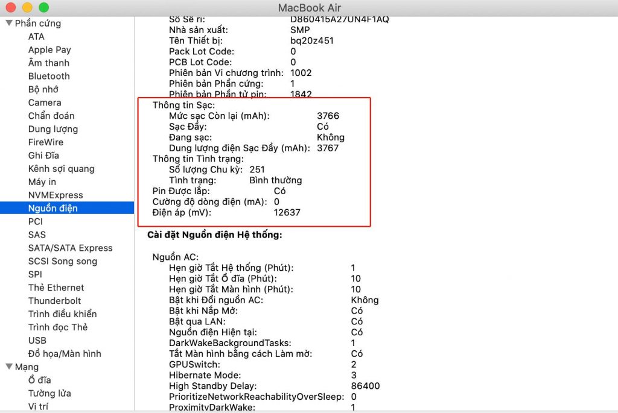Select Bộ nhớ in the sidebar
The height and width of the screenshot is (413, 618).
43,89
